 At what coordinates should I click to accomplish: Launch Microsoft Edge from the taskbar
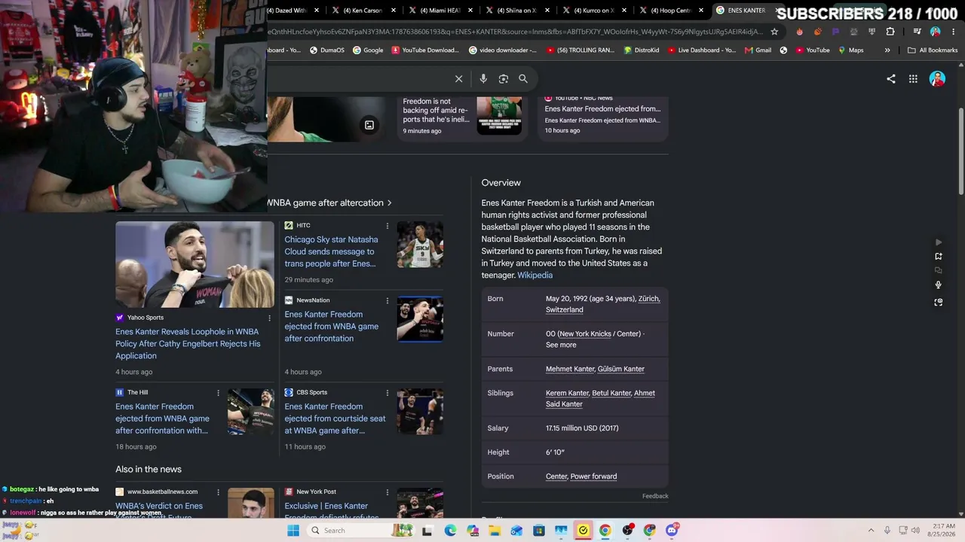click(x=450, y=531)
